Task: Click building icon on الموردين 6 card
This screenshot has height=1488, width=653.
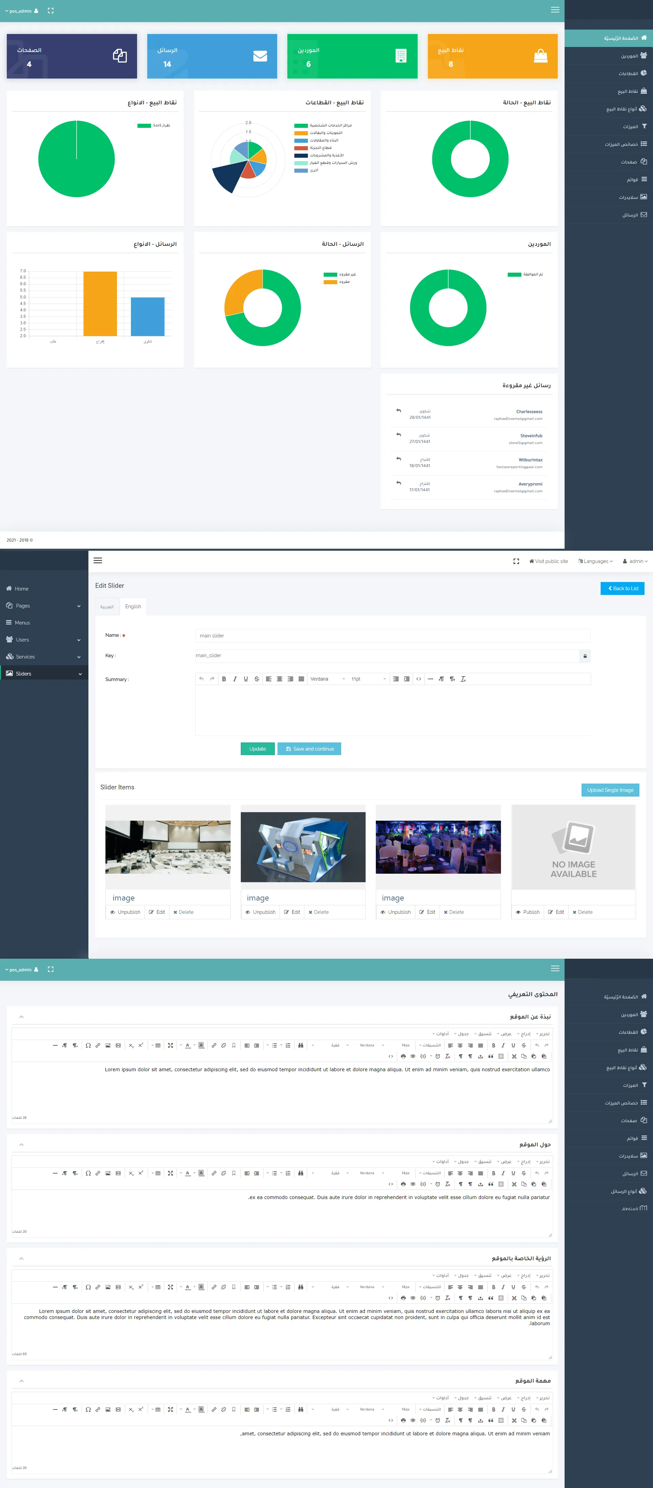Action: [x=401, y=55]
